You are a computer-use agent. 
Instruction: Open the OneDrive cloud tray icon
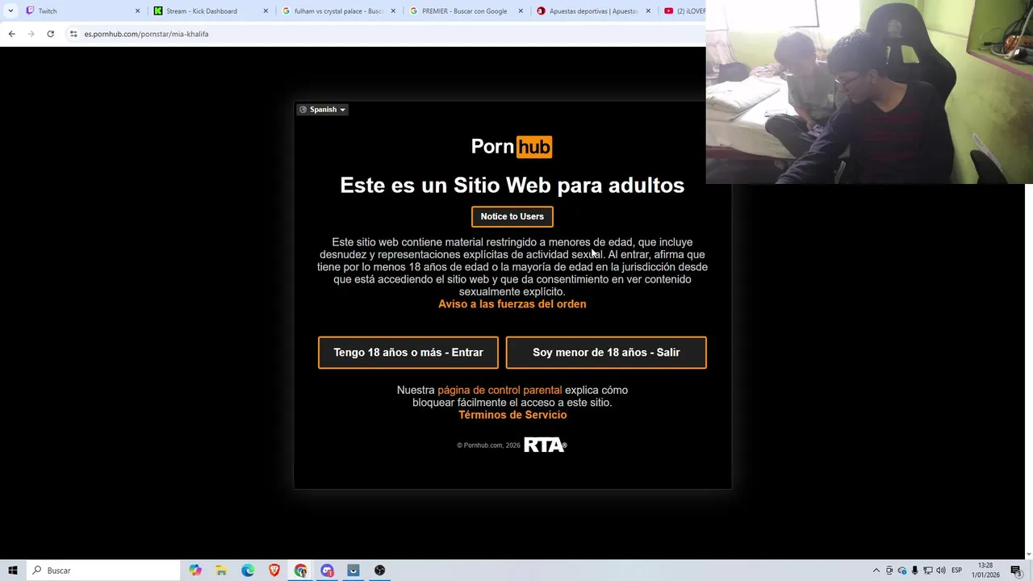click(902, 571)
